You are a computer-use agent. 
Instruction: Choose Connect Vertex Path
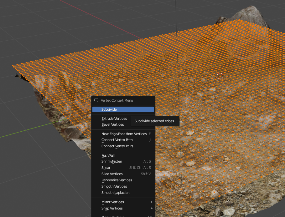[123, 140]
